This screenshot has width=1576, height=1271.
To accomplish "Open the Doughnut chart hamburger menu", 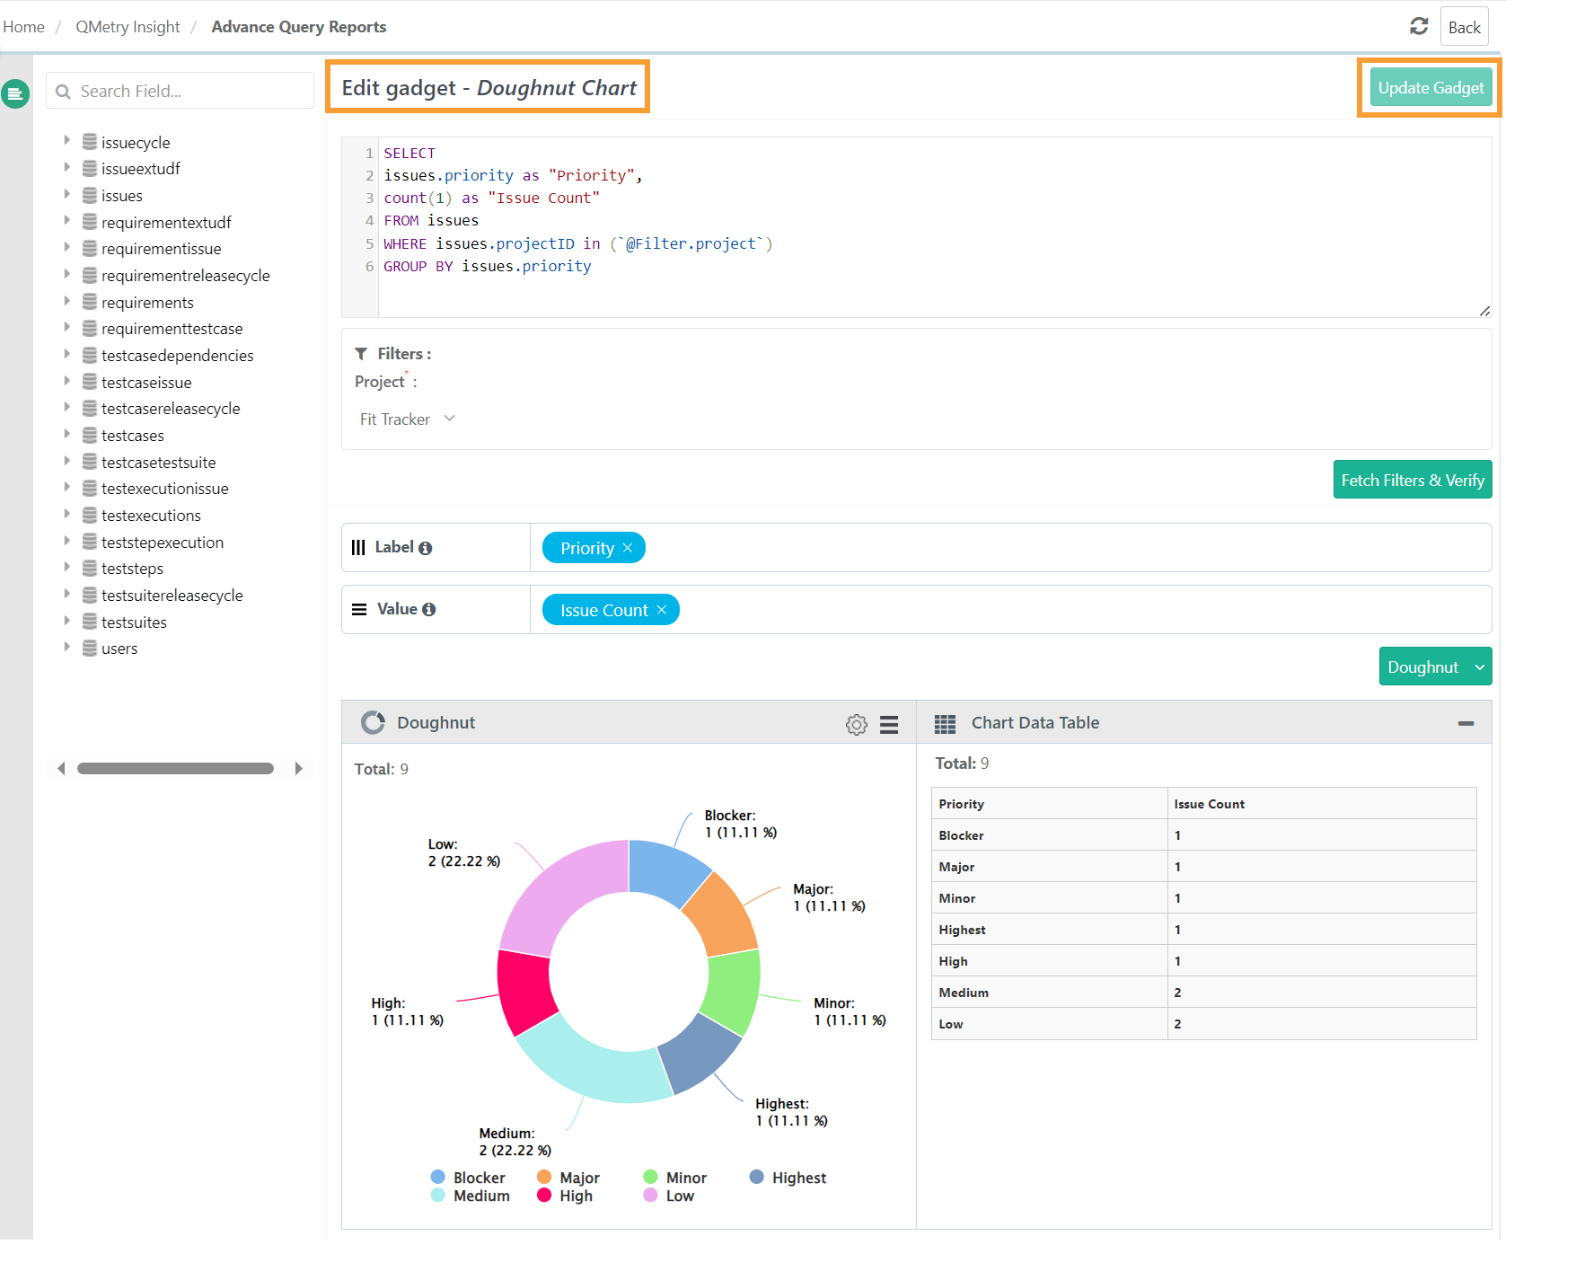I will 889,724.
